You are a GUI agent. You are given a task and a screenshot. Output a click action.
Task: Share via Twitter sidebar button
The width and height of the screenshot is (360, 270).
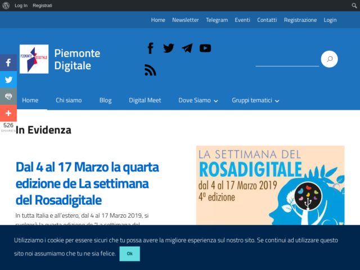coord(8,80)
